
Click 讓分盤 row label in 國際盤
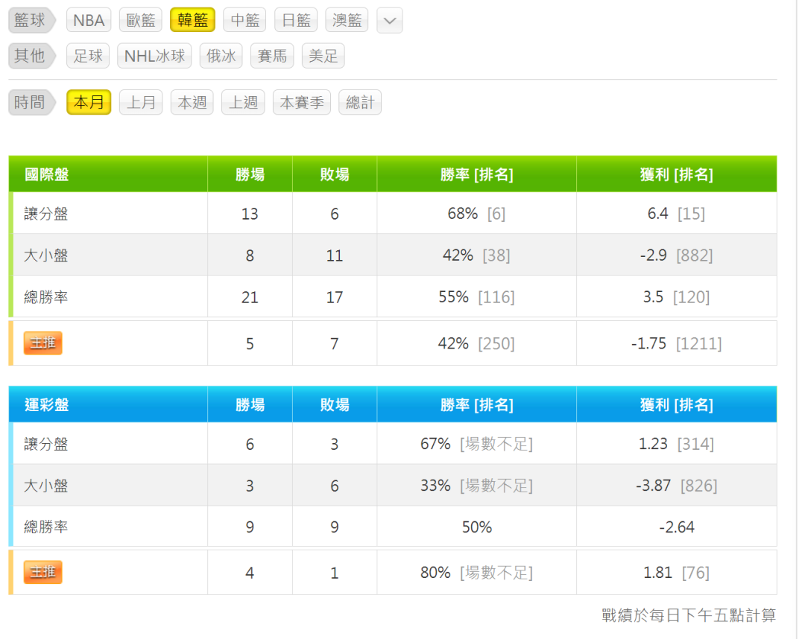pos(46,214)
